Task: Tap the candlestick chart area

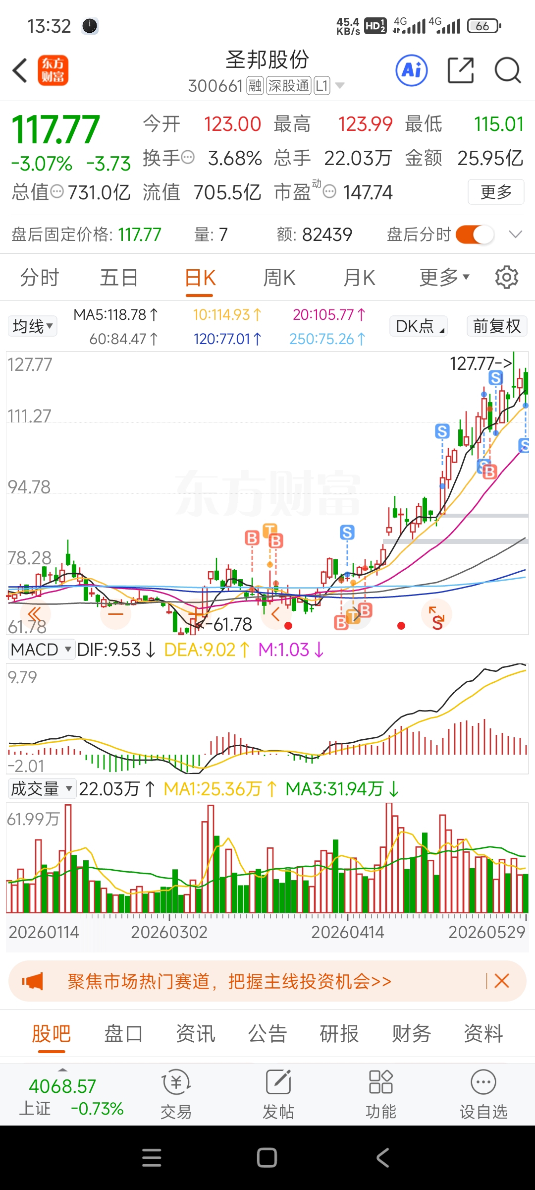Action: (267, 493)
